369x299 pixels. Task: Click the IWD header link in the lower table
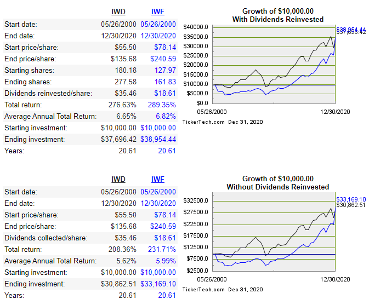tap(118, 179)
